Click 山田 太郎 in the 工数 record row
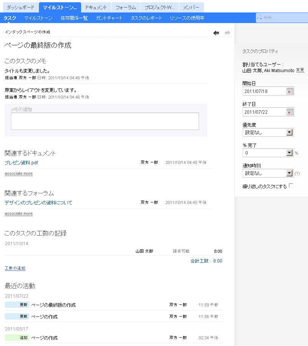Screen dimensions: 308x346 click(x=144, y=251)
